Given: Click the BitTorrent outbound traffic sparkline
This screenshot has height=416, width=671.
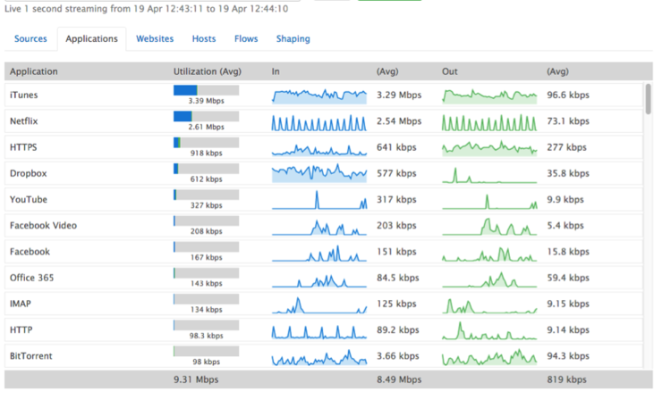Looking at the screenshot, I should coord(489,357).
